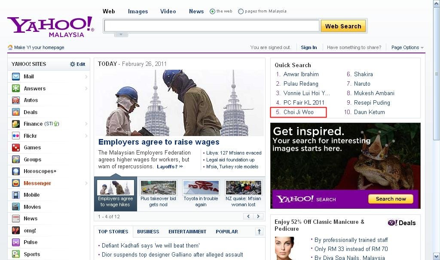This screenshot has width=440, height=260.
Task: Click the Sign In link
Action: 309,47
